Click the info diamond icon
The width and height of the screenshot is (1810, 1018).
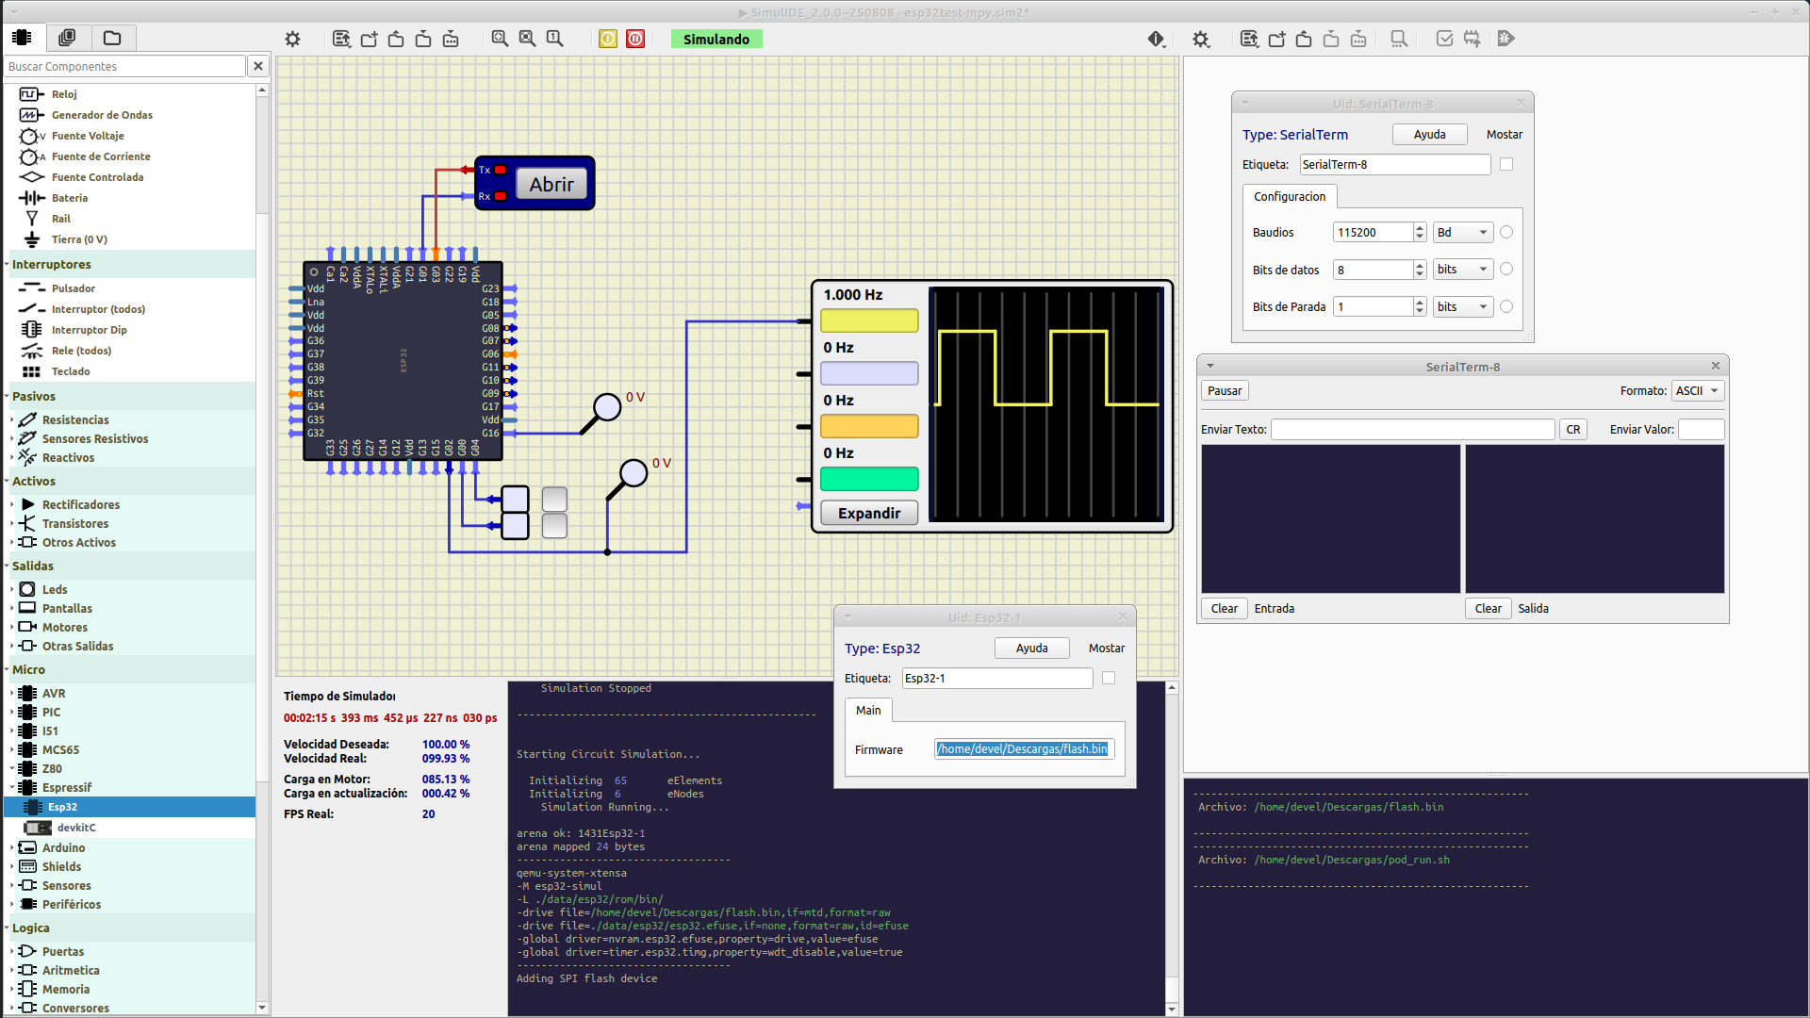pyautogui.click(x=1156, y=39)
